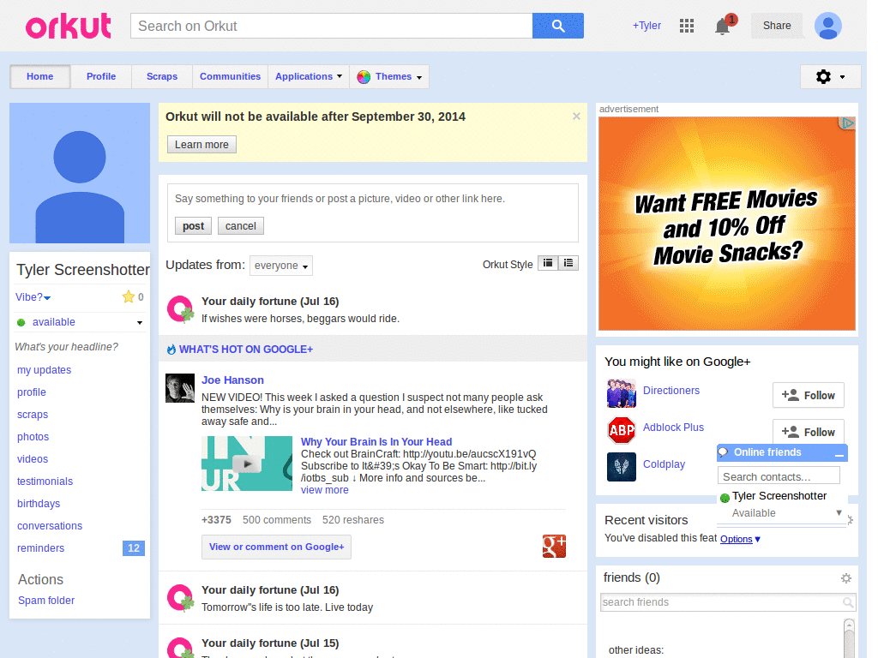This screenshot has height=658, width=878.
Task: Expand the available status dropdown
Action: [x=140, y=322]
